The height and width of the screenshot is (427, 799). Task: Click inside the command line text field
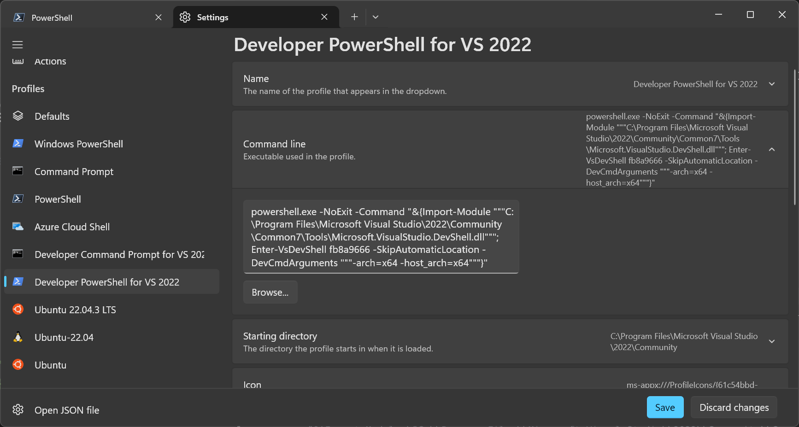coord(381,237)
